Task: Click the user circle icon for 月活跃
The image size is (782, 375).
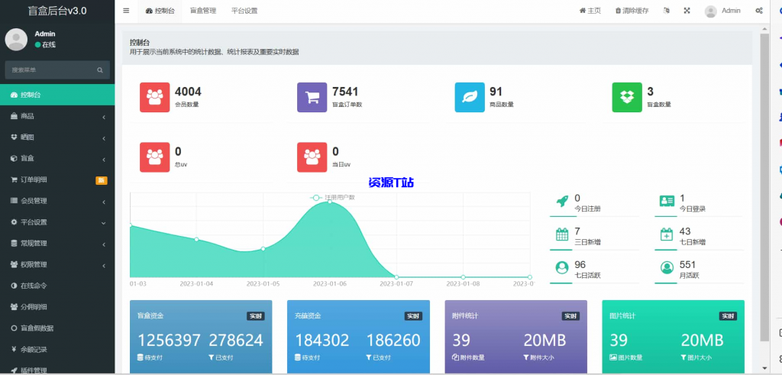Action: point(667,268)
